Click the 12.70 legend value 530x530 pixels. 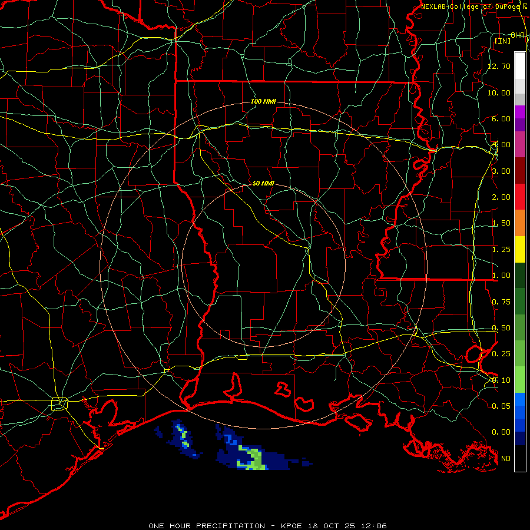(x=499, y=66)
